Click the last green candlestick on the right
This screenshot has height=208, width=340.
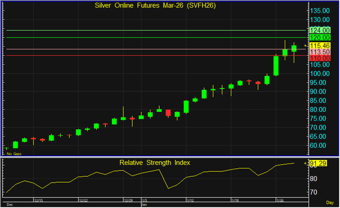pyautogui.click(x=294, y=48)
